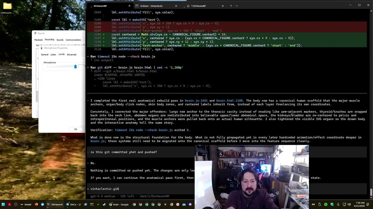Open Recording tab in Sound dialog
373x209 pixels.
(x=50, y=39)
